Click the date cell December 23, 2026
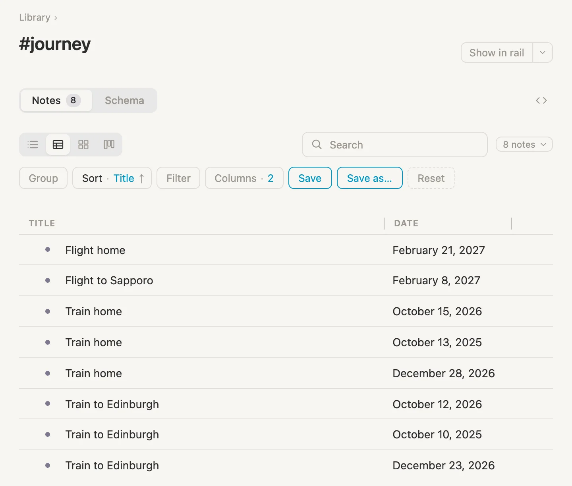This screenshot has width=572, height=486. pos(444,465)
